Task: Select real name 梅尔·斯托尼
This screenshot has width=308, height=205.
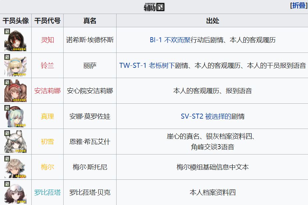Action: point(90,167)
